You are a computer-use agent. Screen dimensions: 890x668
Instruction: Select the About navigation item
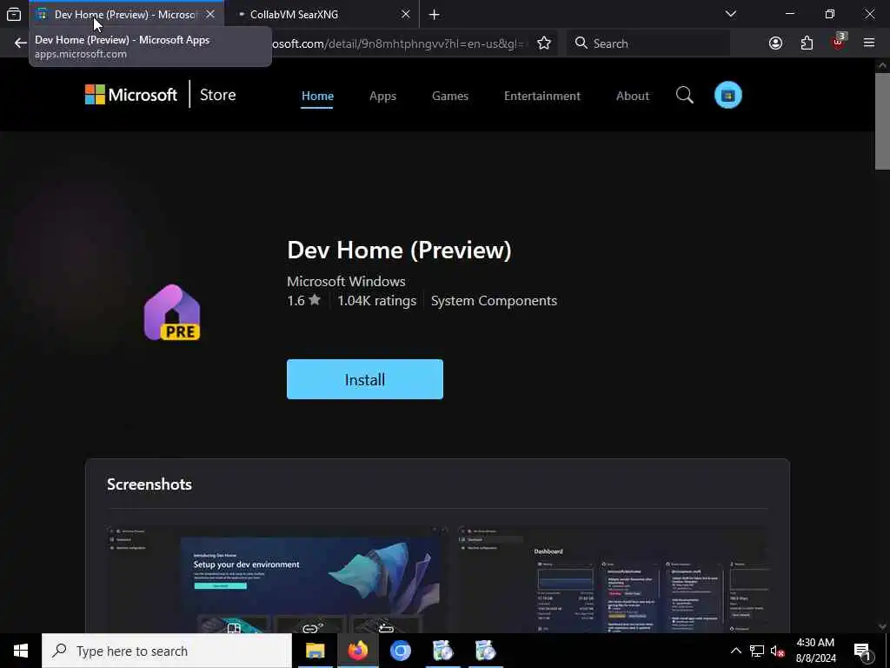click(633, 96)
